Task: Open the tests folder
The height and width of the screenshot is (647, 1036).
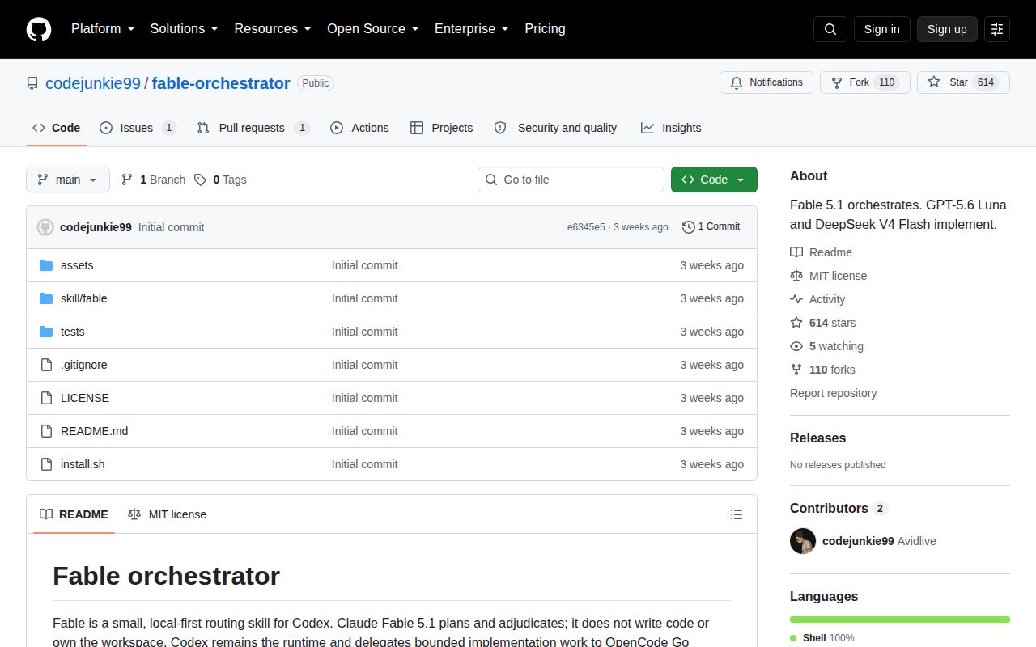Action: 73,332
